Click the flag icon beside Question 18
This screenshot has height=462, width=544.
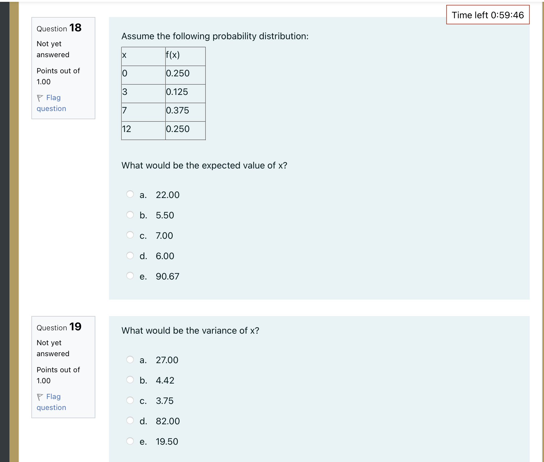[41, 97]
